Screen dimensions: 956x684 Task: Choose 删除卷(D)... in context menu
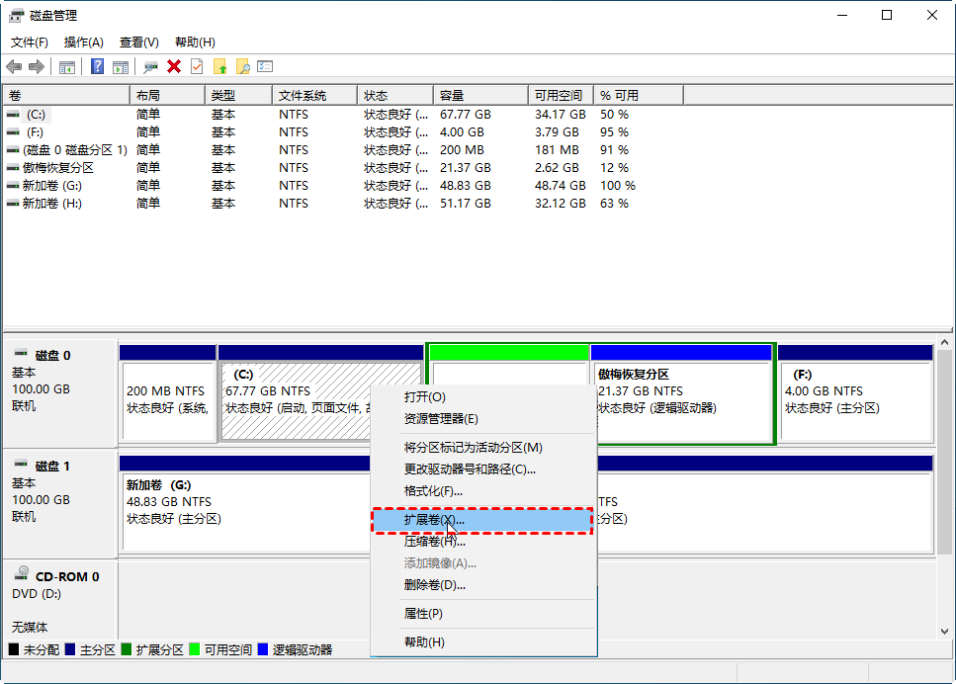pyautogui.click(x=483, y=585)
